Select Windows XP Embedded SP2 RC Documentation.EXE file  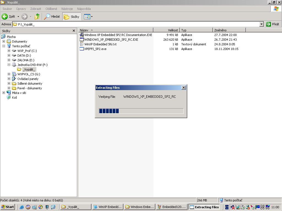click(118, 35)
